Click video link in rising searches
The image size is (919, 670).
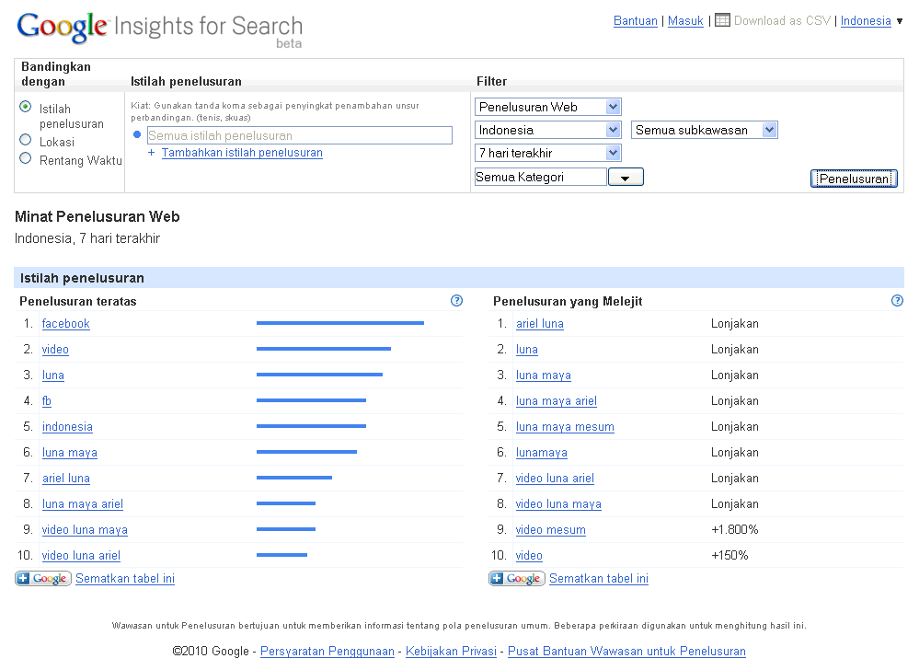[x=529, y=556]
